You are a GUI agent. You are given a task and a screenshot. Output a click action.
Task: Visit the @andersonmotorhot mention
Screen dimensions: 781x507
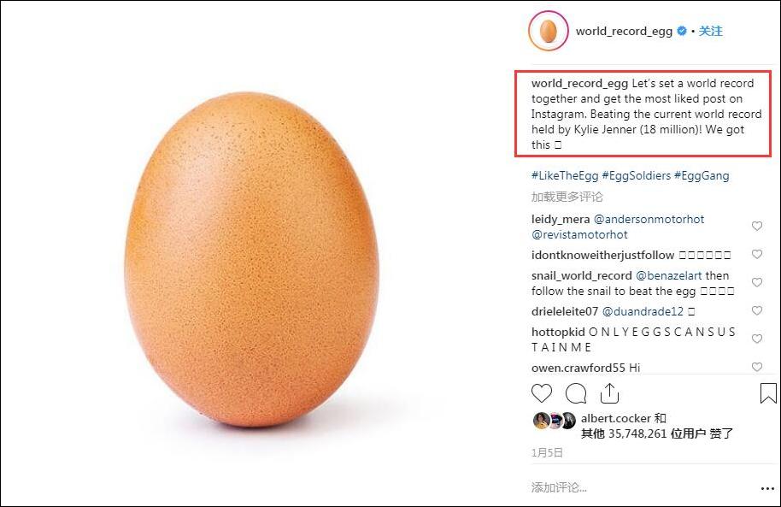(649, 220)
